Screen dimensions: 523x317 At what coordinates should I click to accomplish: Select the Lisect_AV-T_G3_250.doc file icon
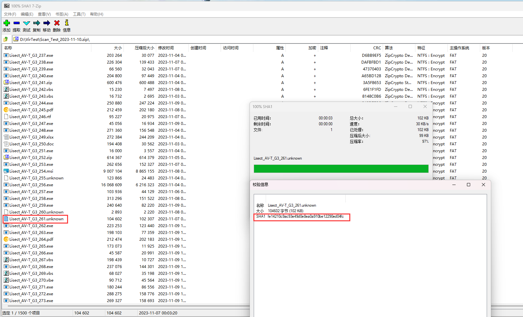(6, 144)
